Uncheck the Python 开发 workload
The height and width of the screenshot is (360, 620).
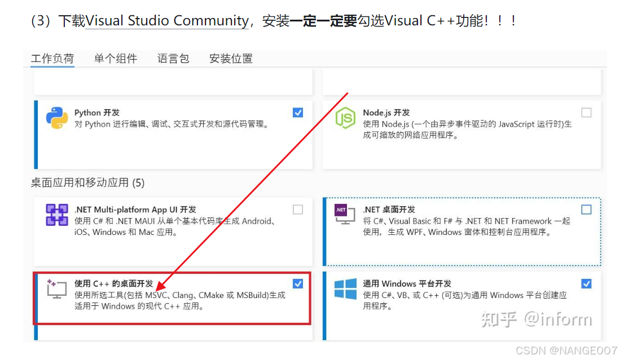(x=297, y=113)
